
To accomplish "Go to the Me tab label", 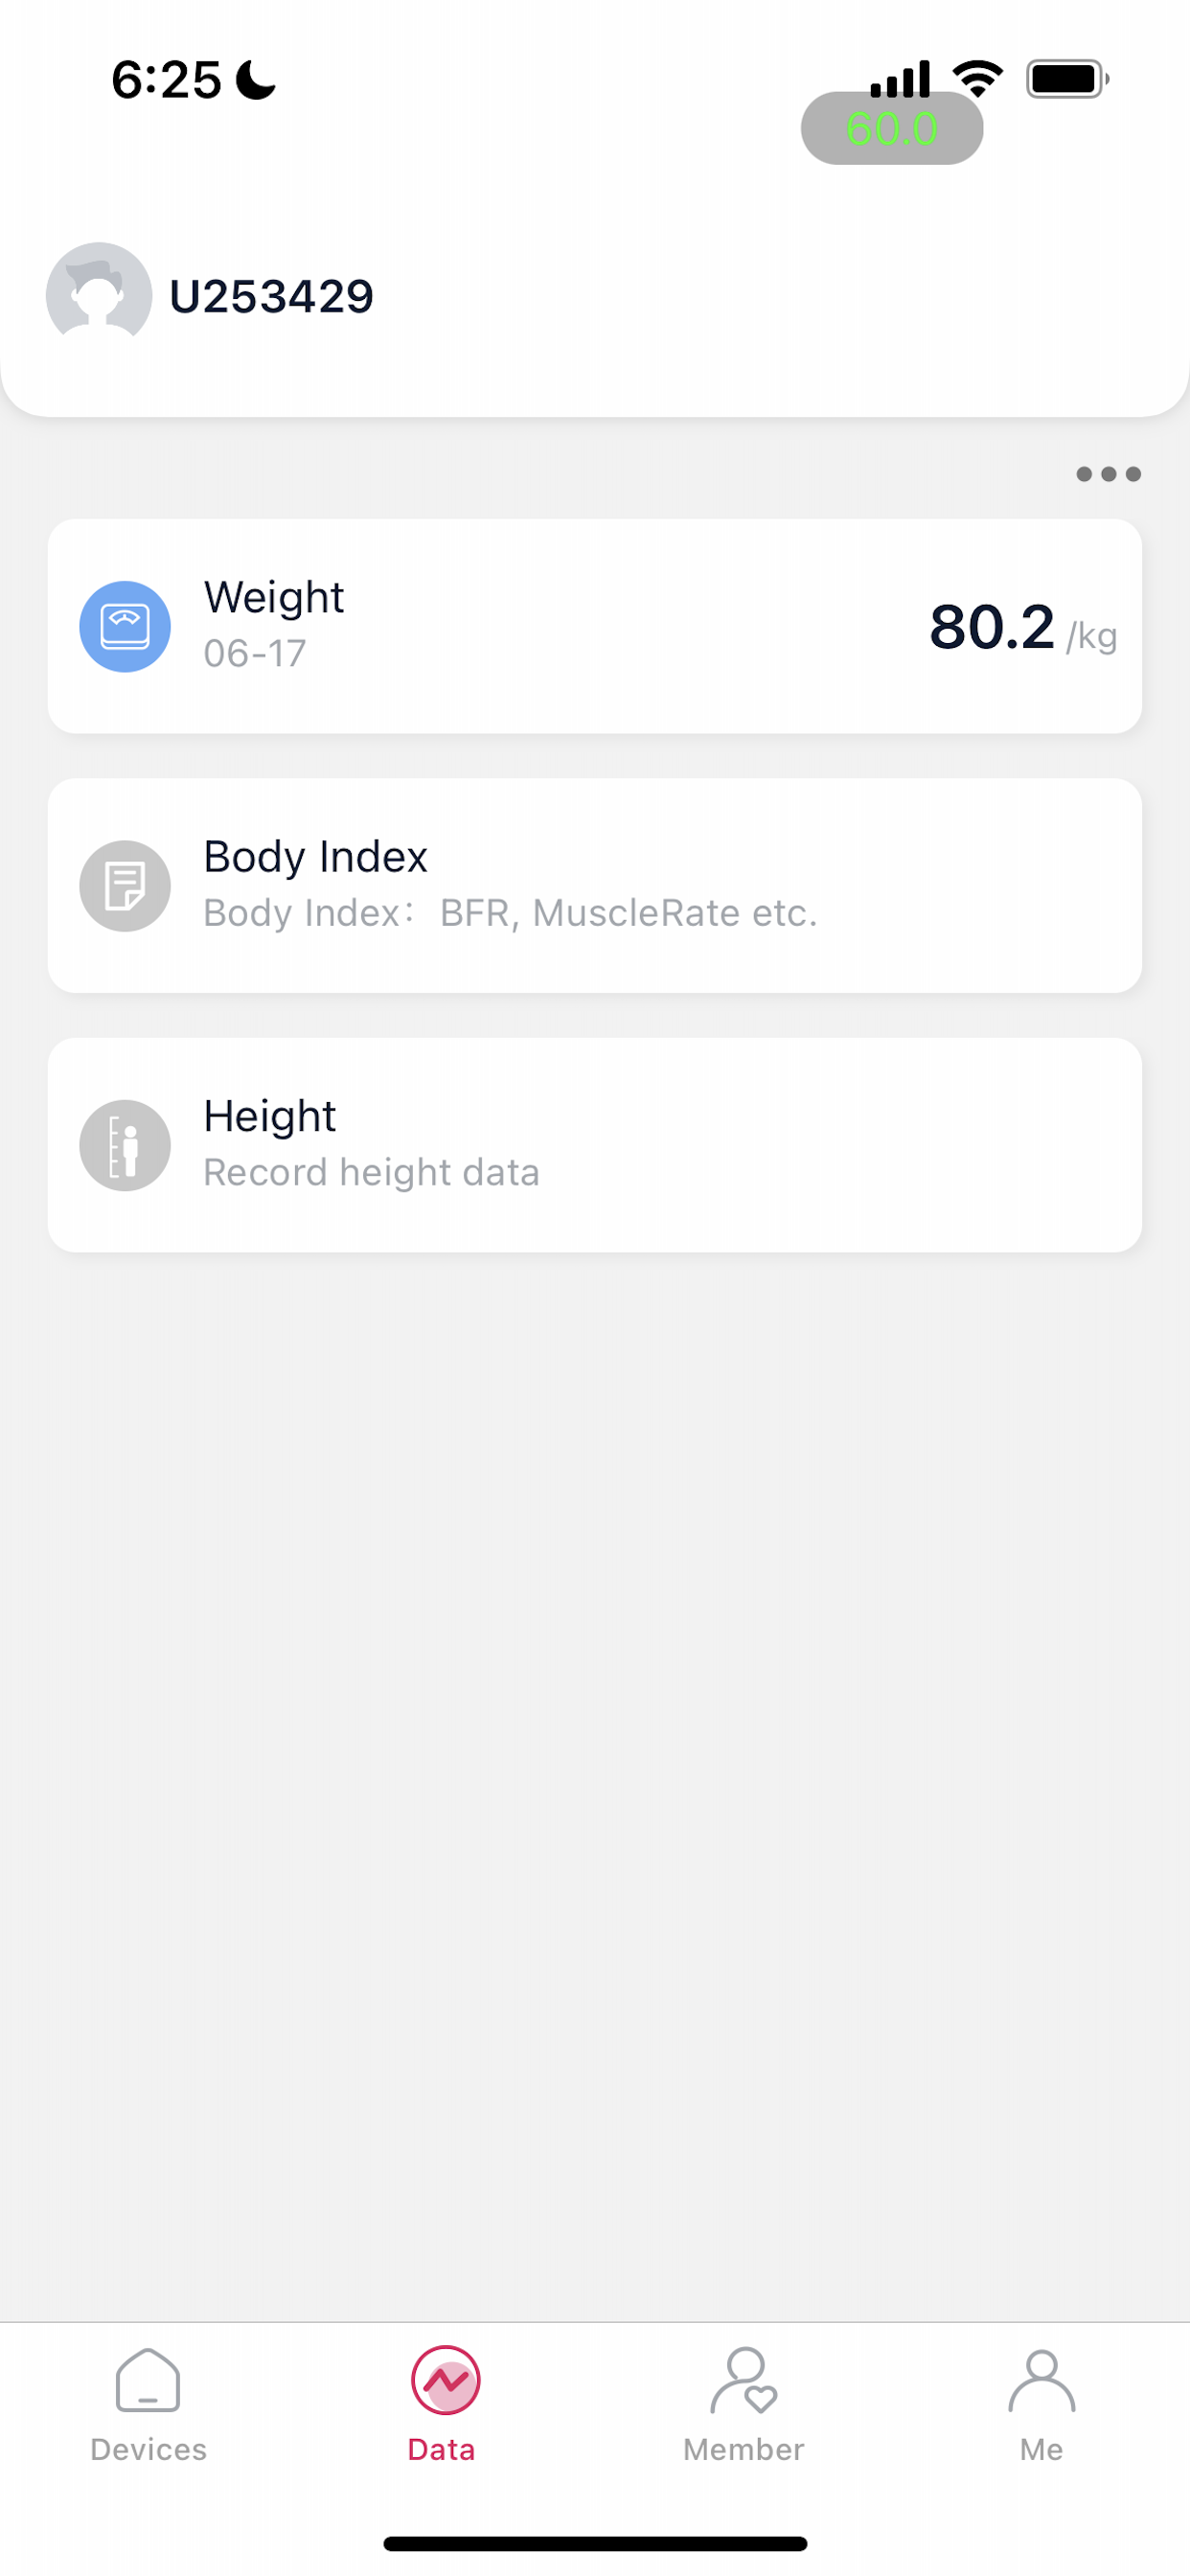I will click(1042, 2450).
